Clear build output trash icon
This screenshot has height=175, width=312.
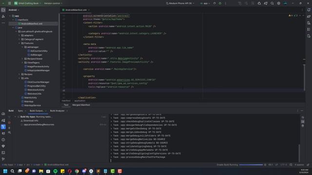303,126
